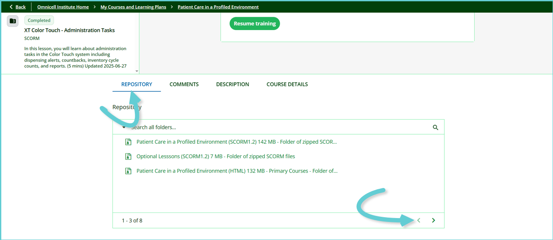Click the lesson list scroll-down arrow

tap(137, 71)
